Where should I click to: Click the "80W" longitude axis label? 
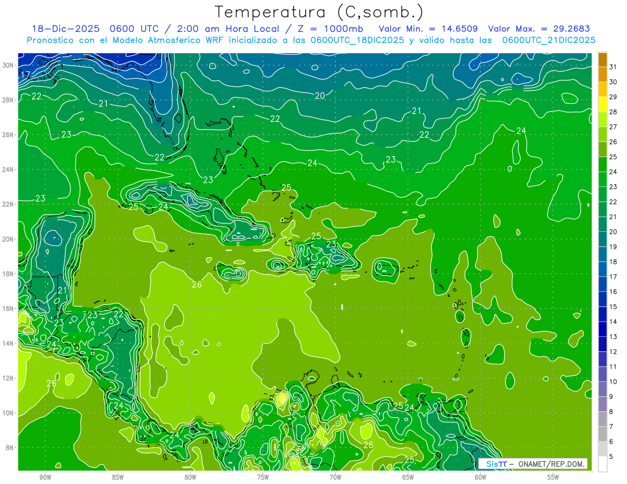click(190, 477)
